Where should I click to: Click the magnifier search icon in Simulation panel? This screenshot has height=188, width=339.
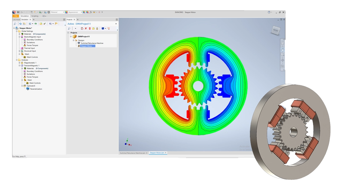click(x=15, y=24)
